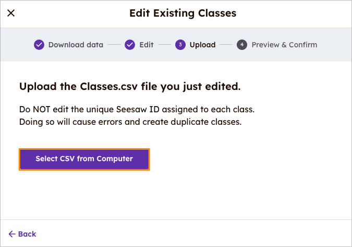Click the Edit step checkmark icon
The height and width of the screenshot is (247, 352).
click(x=130, y=45)
